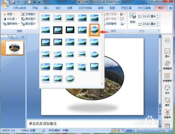Open the Brightness (亮度) dropdown
Screen dimensions: 175x134
pos(9,14)
